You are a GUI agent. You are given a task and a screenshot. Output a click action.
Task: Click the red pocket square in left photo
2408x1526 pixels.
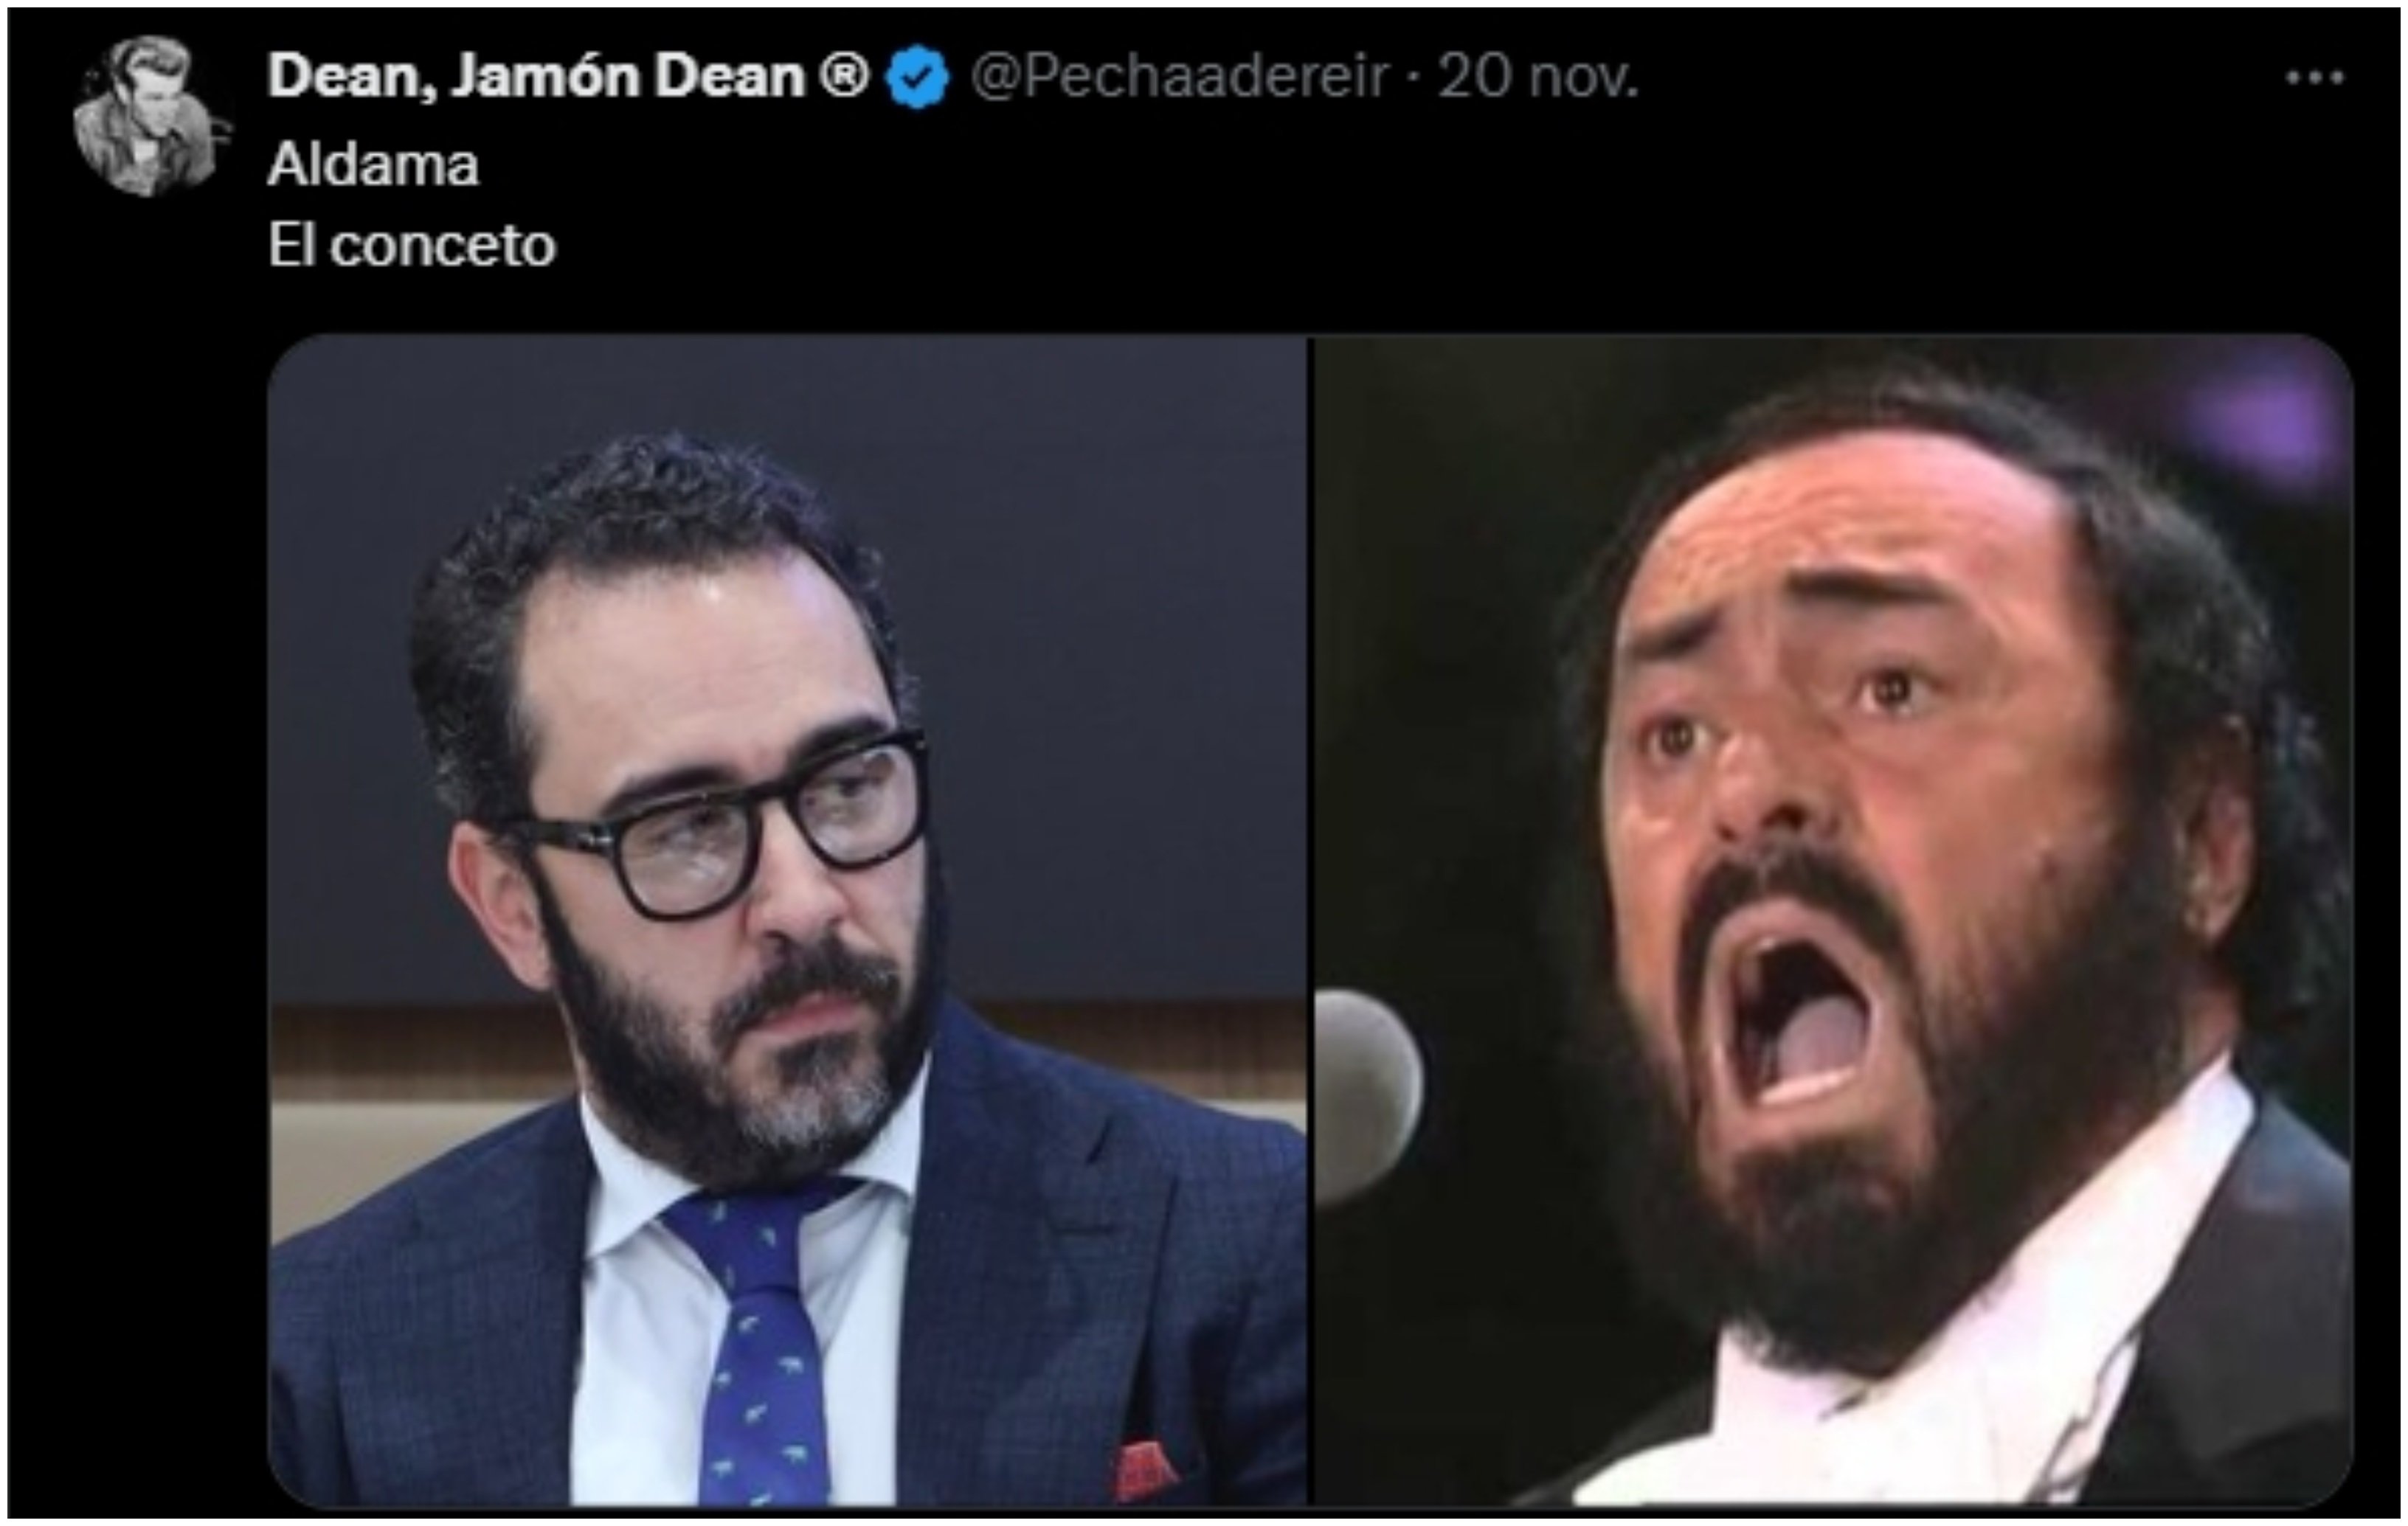1148,1470
